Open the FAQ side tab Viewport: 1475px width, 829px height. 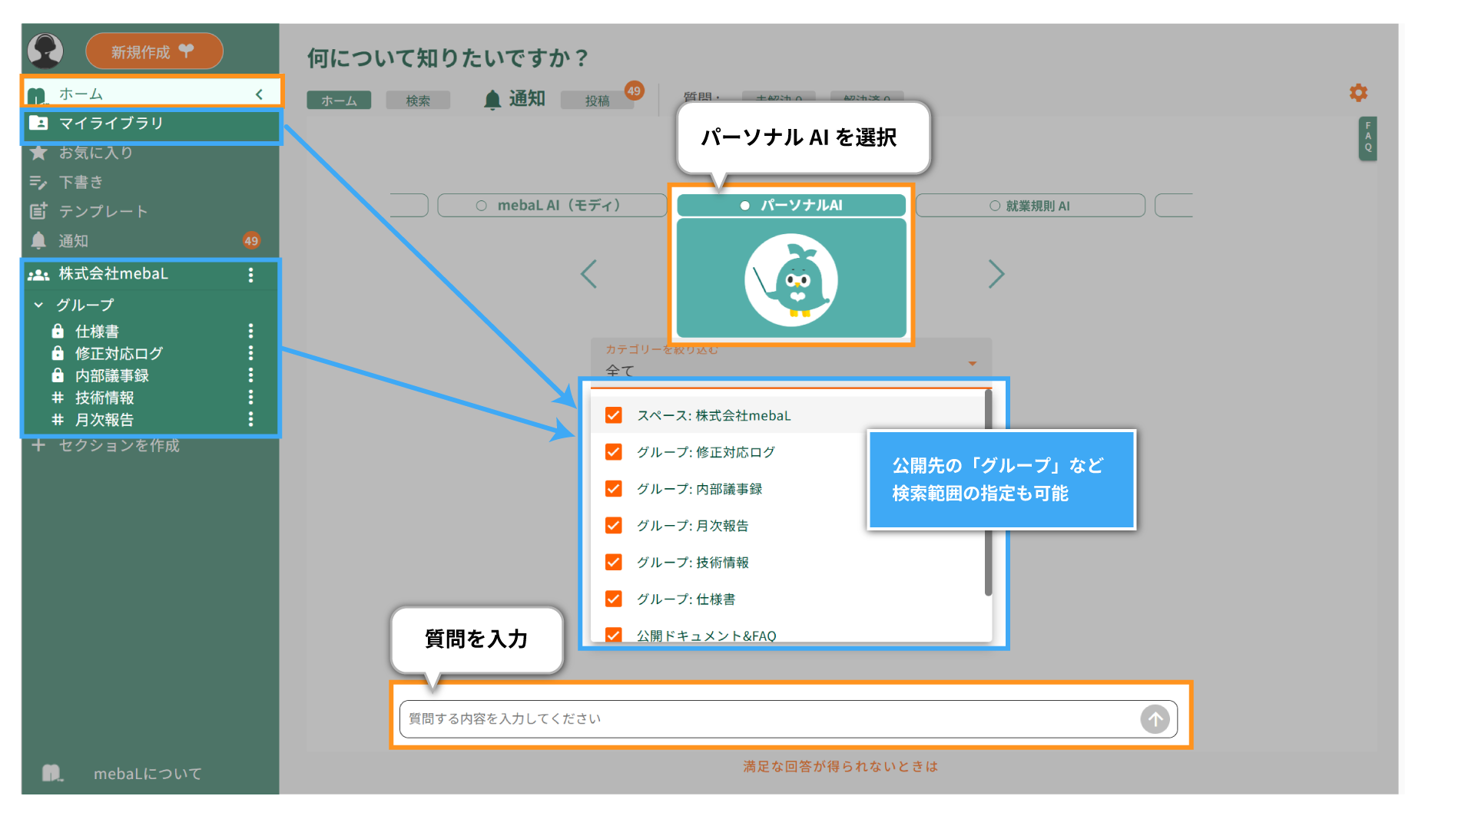click(1367, 138)
